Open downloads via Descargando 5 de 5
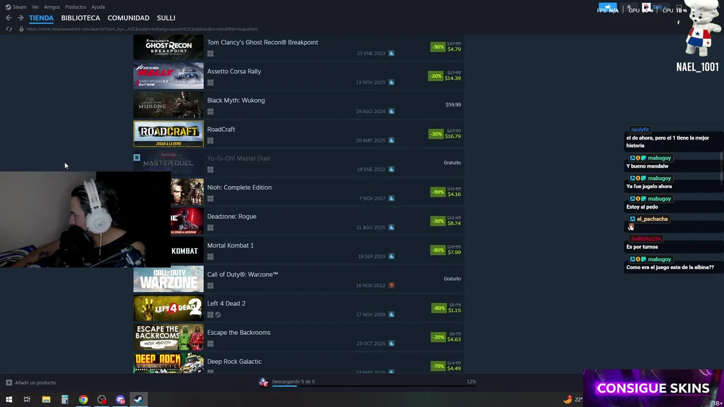The width and height of the screenshot is (724, 407). coord(293,382)
